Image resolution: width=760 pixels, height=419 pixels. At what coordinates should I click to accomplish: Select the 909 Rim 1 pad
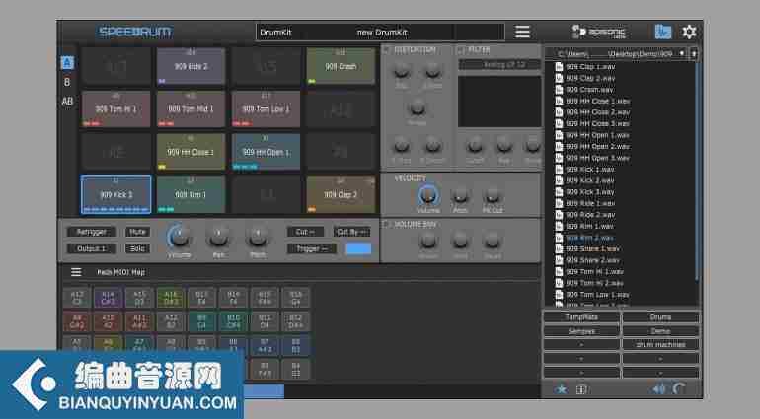pyautogui.click(x=190, y=195)
